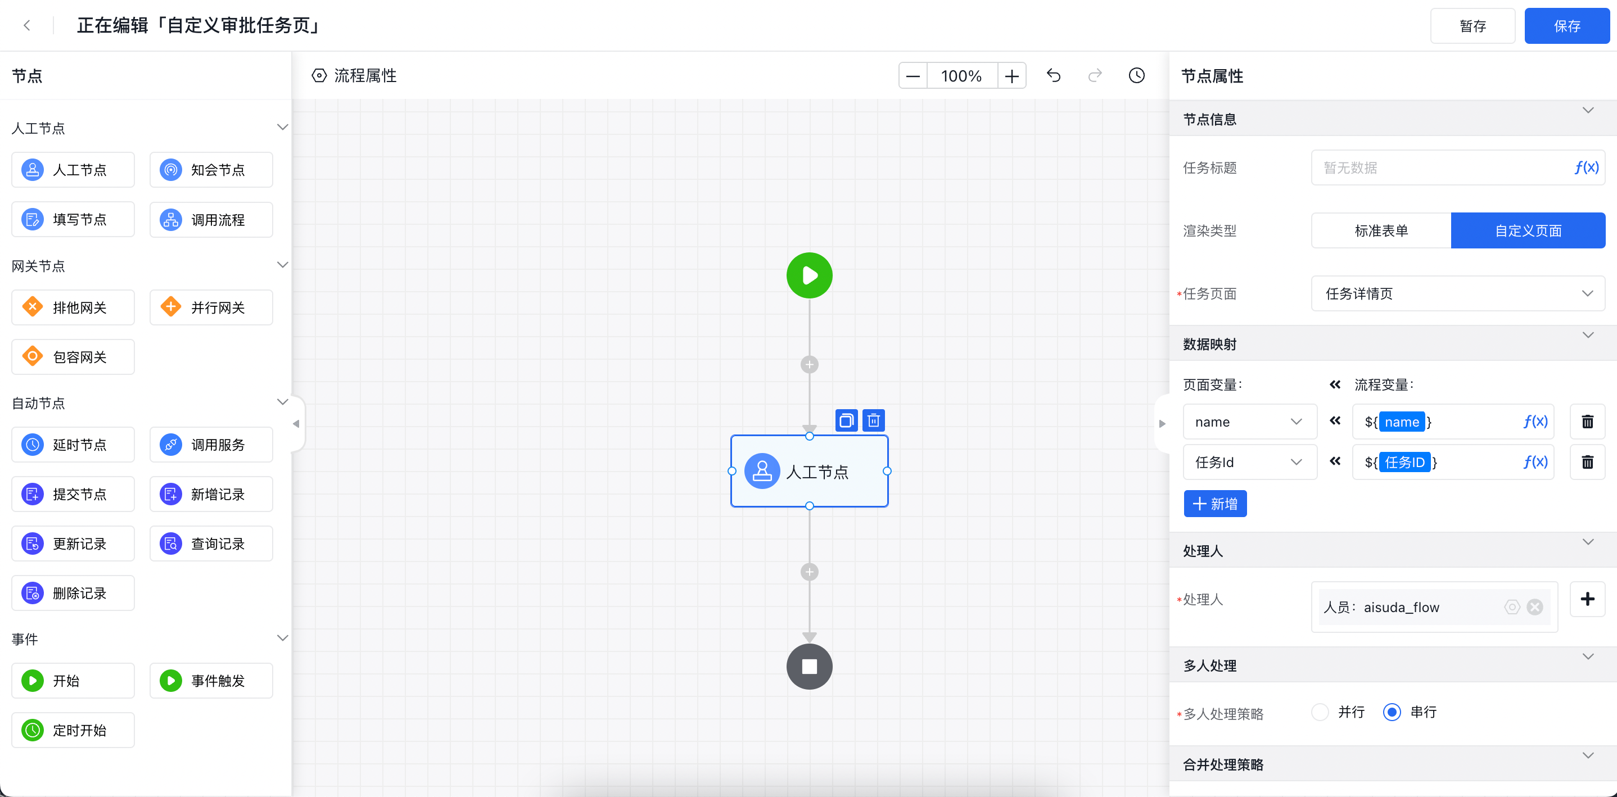
Task: Choose the 并行网关 gateway node
Action: pos(211,307)
